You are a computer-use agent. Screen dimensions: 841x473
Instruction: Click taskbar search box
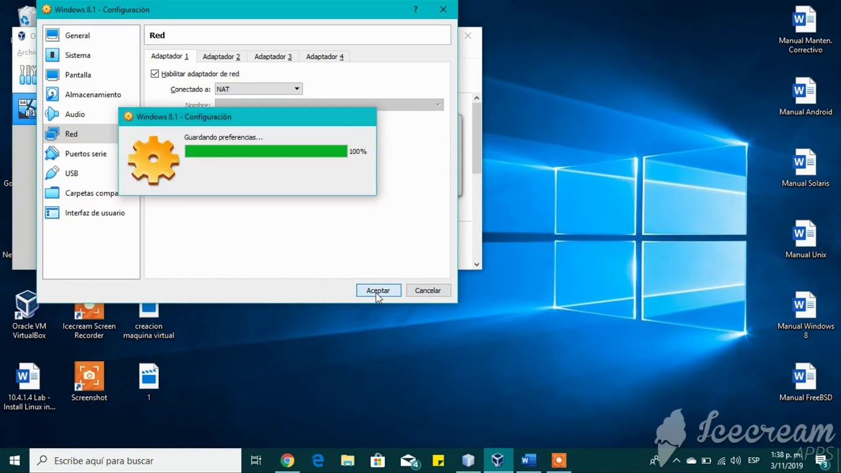click(x=136, y=461)
